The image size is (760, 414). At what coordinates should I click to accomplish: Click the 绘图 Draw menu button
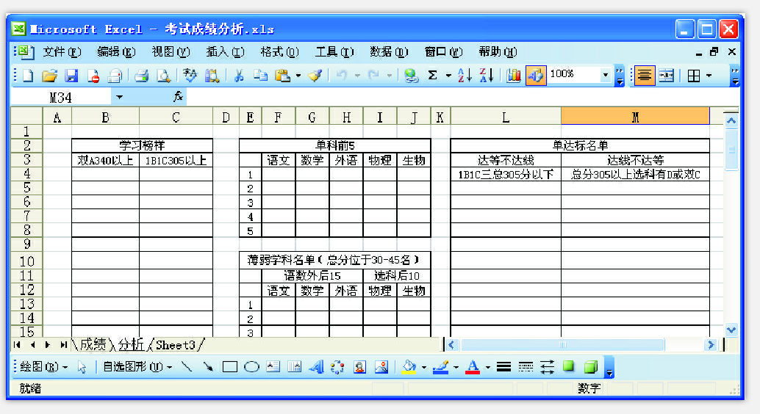(x=43, y=366)
